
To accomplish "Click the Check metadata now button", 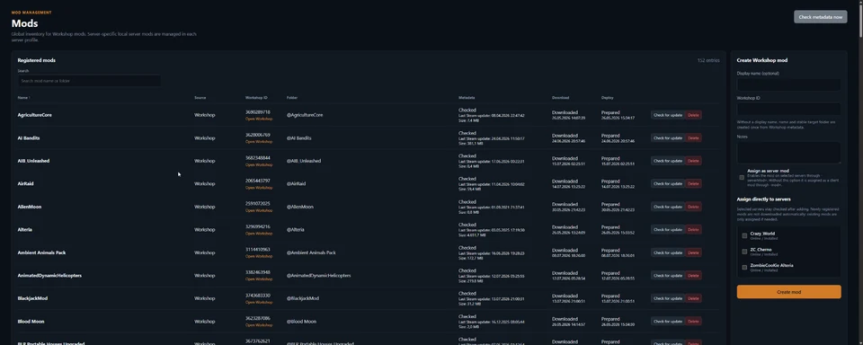I will click(x=820, y=17).
